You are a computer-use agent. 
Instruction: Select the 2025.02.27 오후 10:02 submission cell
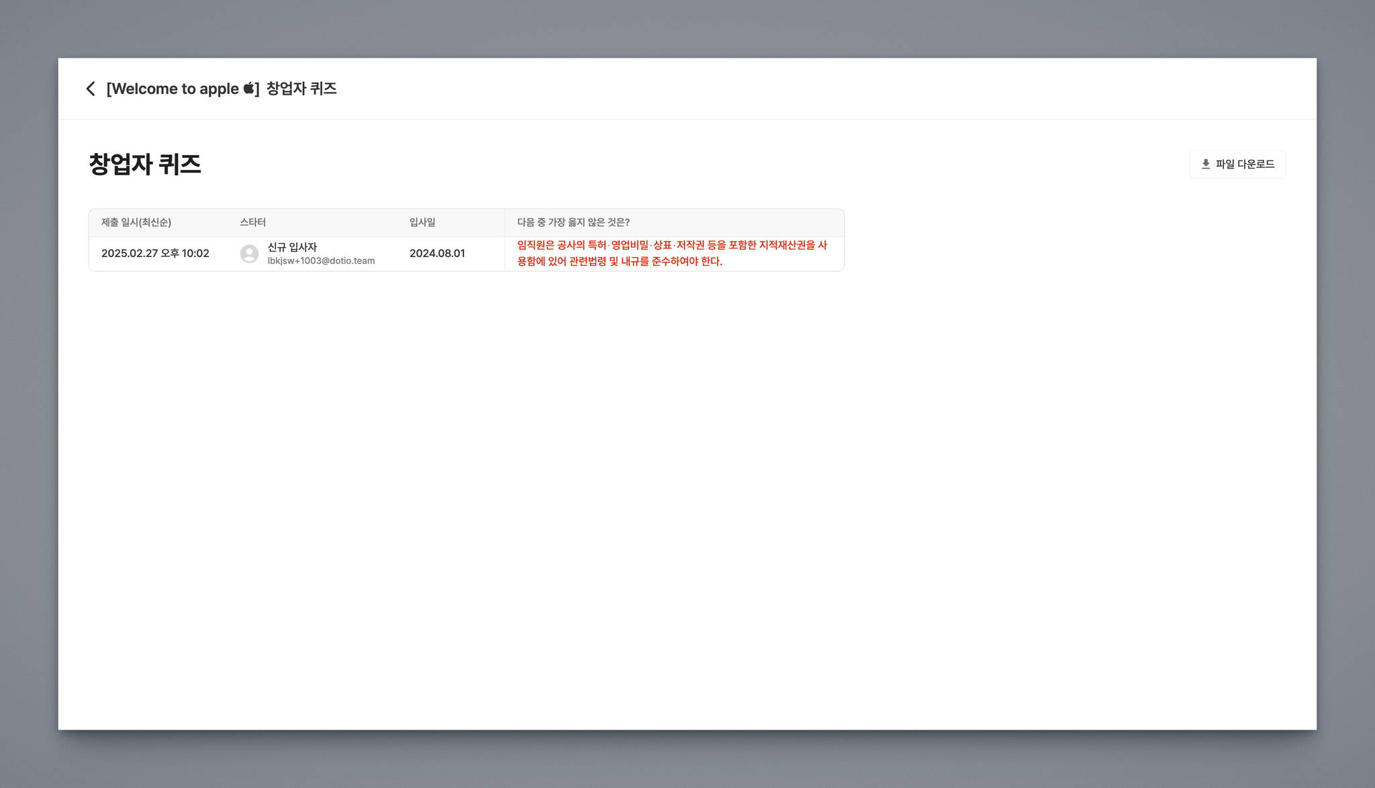[155, 254]
